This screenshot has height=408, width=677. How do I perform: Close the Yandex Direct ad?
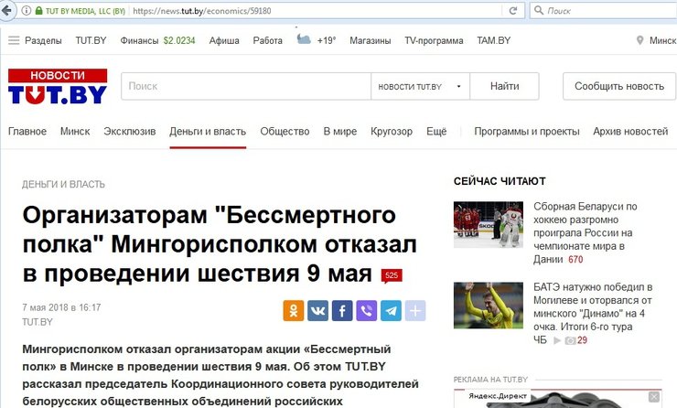[x=653, y=394]
